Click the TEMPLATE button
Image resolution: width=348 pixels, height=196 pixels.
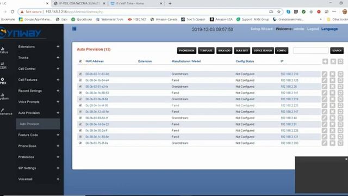206,51
